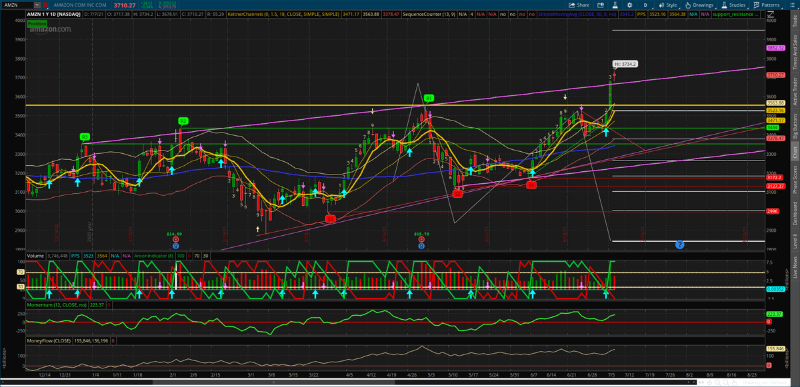Click the PPS study label in chart header
800x387 pixels.
pos(641,13)
